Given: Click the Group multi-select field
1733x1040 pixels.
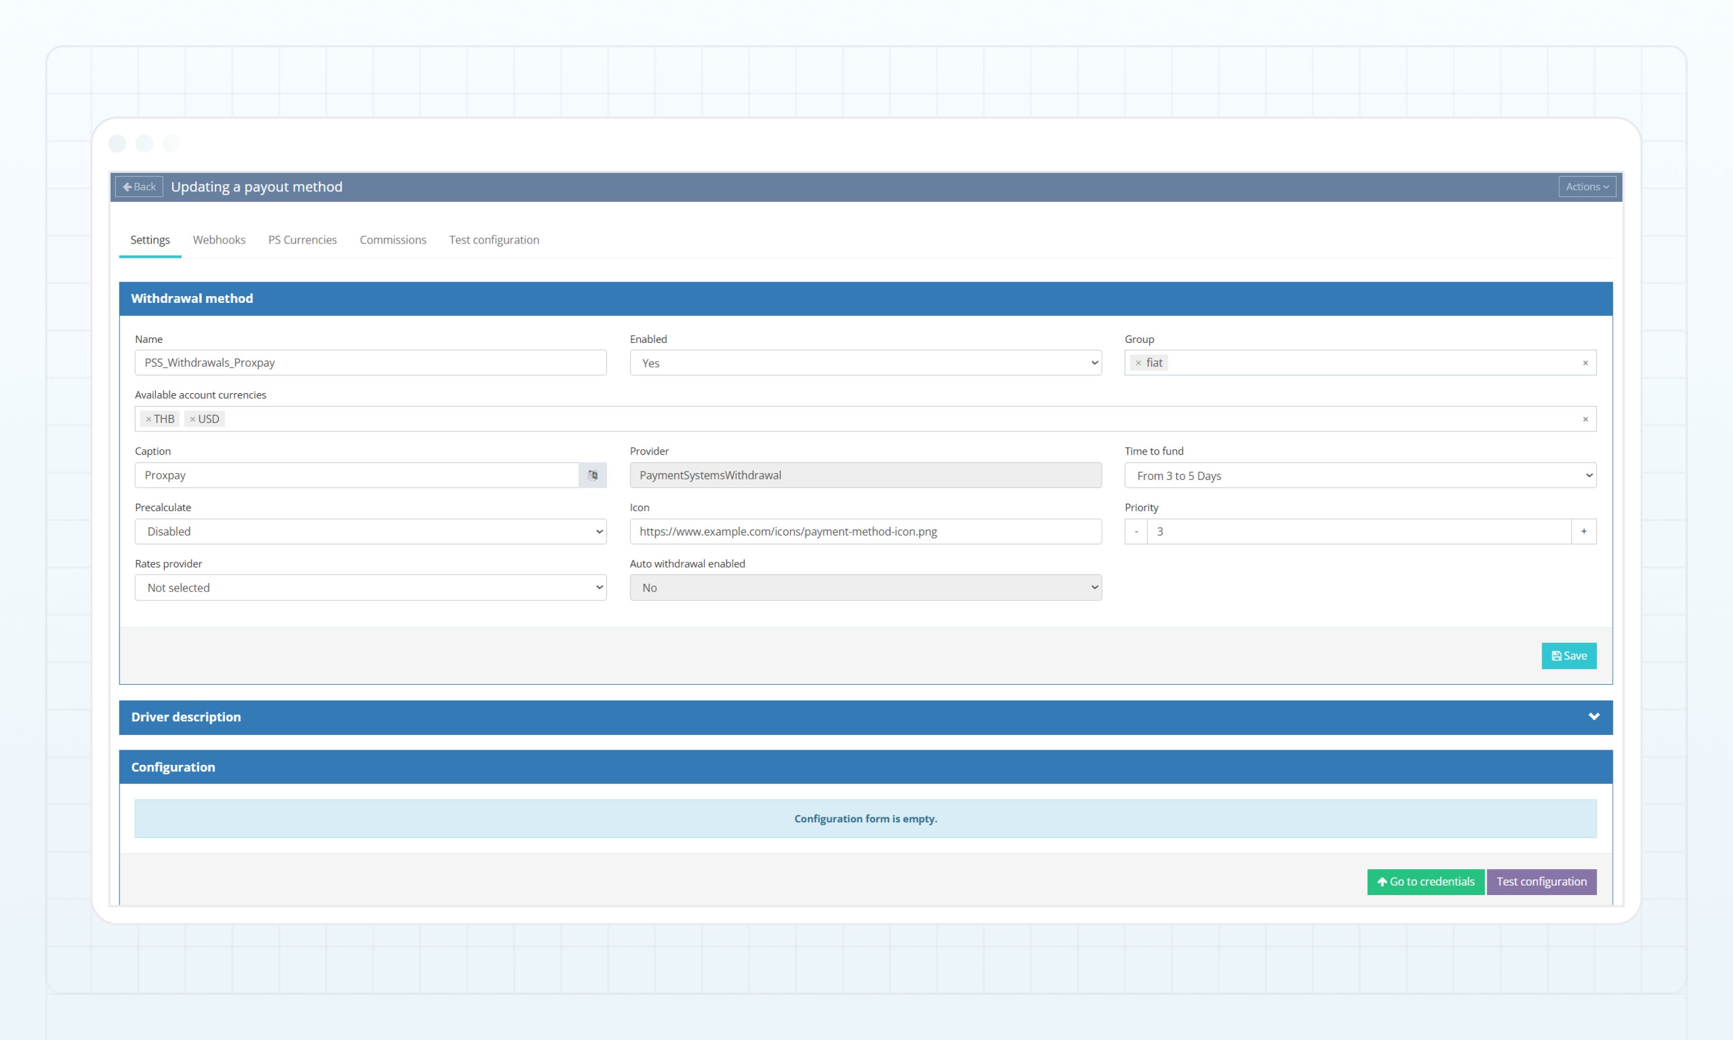Looking at the screenshot, I should click(x=1360, y=363).
